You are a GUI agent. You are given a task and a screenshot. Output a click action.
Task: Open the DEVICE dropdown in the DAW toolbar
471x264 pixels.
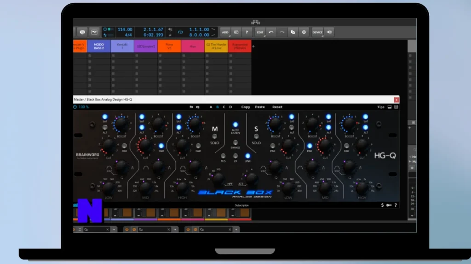coord(317,32)
